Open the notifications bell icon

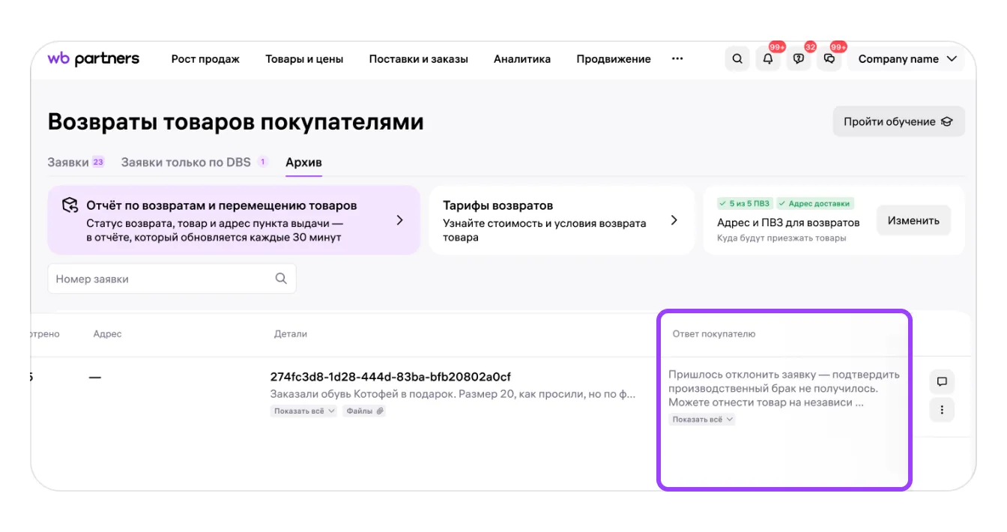point(768,59)
